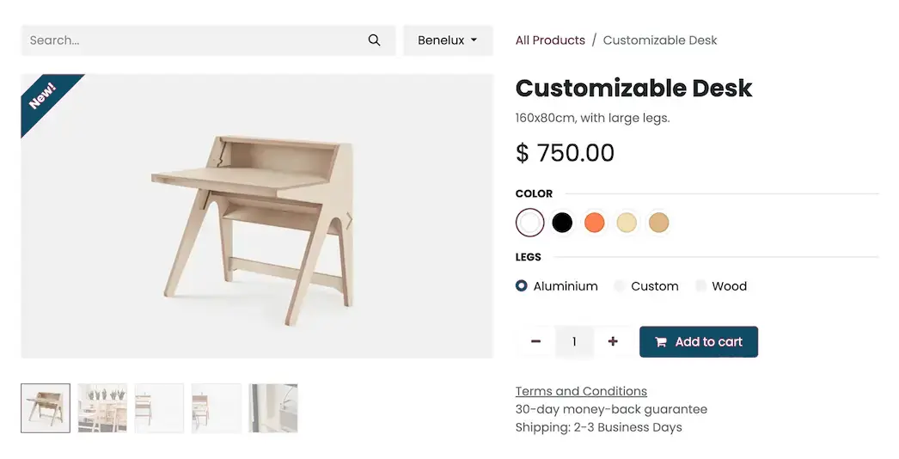Screen dimensions: 899x459
Task: Open the Terms and Conditions link
Action: pyautogui.click(x=581, y=391)
